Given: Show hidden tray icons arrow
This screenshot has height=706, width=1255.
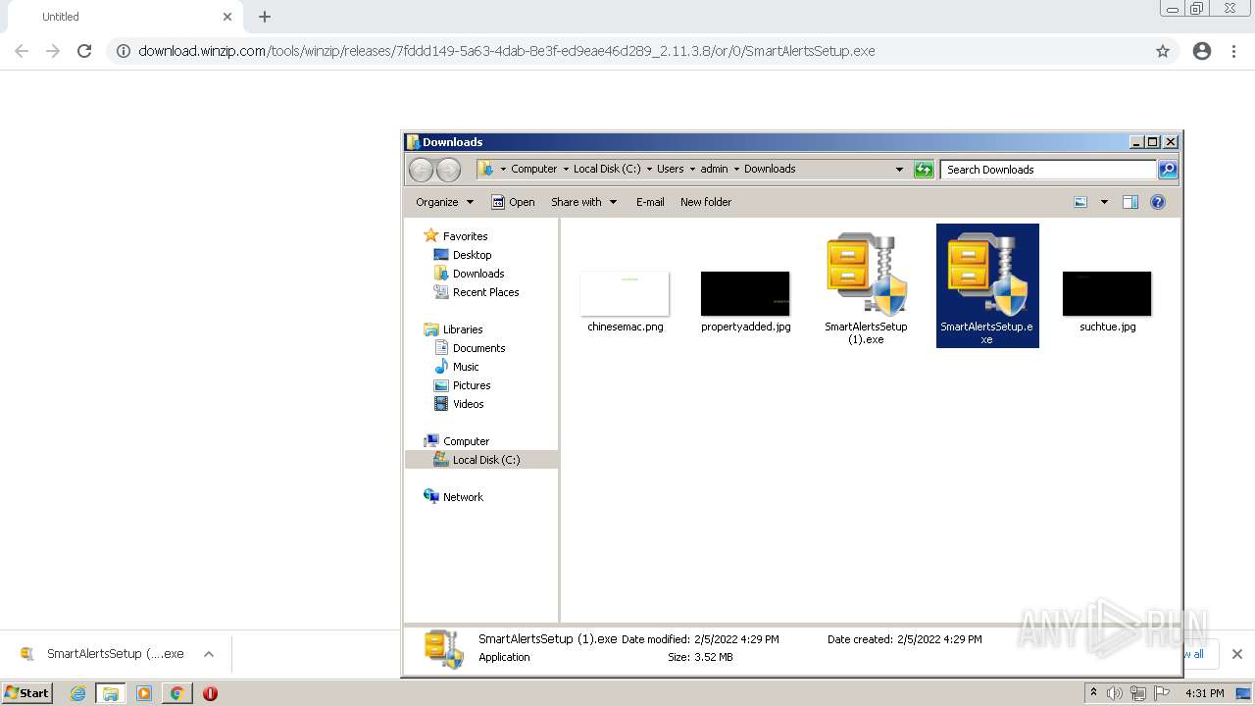Looking at the screenshot, I should click(x=1093, y=692).
